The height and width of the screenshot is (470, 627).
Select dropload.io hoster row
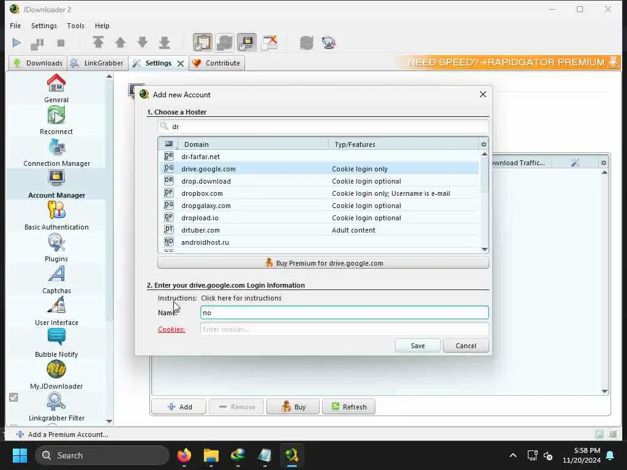[x=319, y=218]
